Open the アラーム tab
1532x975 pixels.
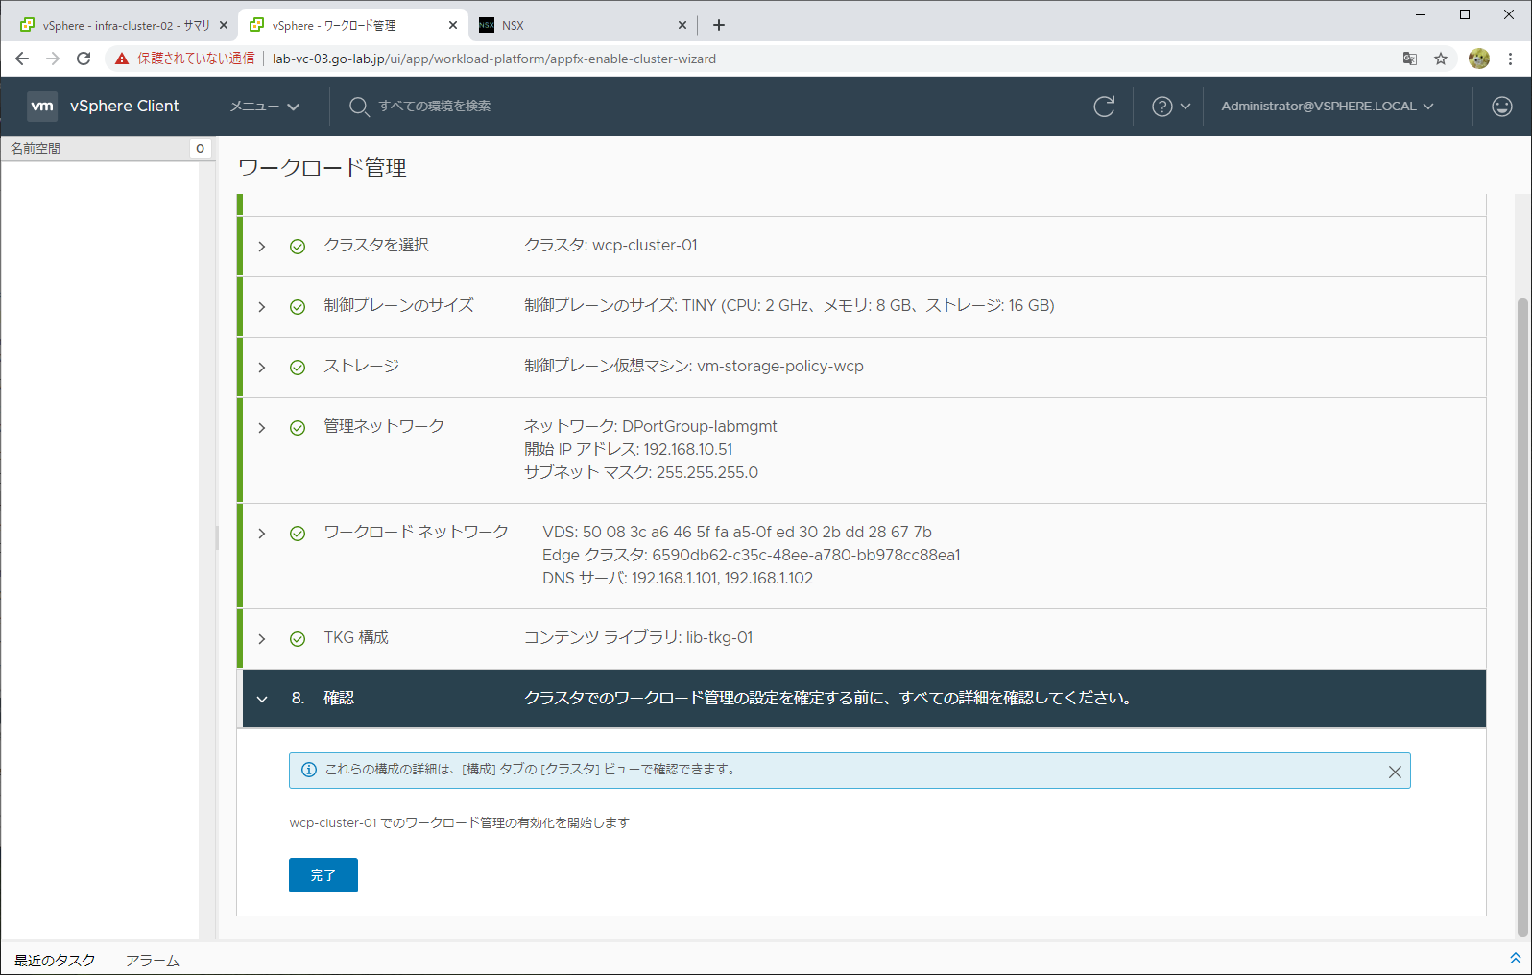click(153, 960)
